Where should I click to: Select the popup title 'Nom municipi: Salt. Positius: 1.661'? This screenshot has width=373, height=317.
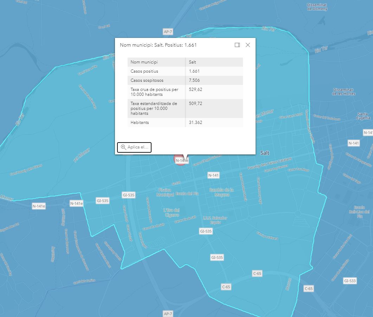tap(158, 45)
